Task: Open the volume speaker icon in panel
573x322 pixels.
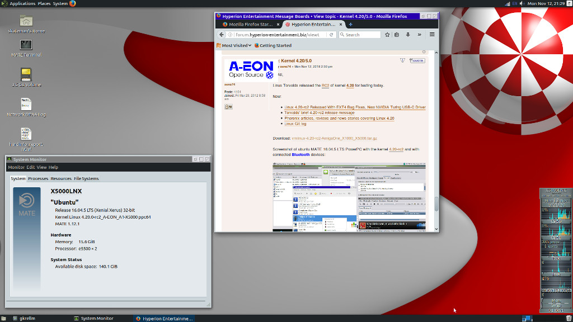Action: (522, 3)
